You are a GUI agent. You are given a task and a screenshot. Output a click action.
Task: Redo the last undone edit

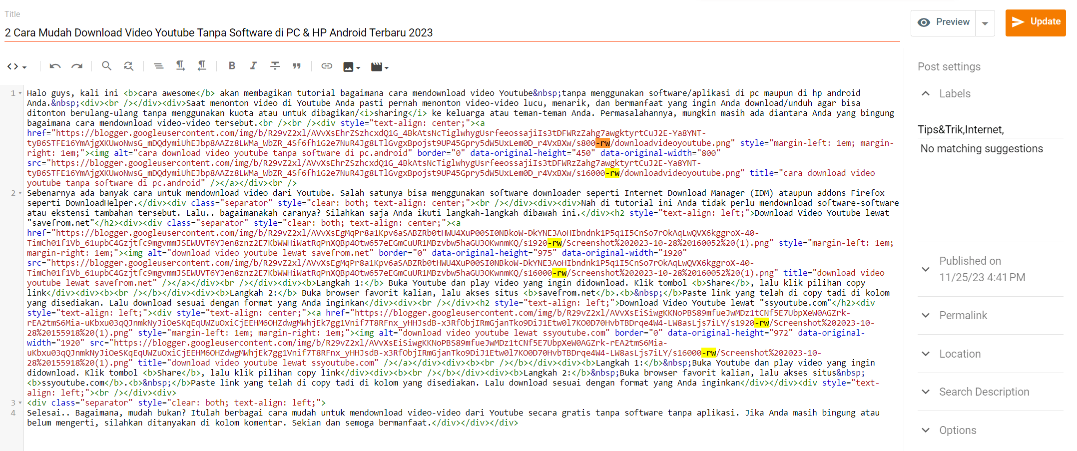(76, 66)
